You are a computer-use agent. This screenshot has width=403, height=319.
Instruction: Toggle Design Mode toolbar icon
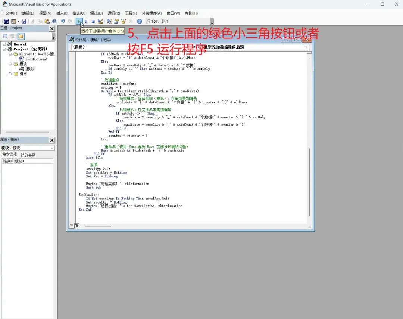pyautogui.click(x=100, y=21)
